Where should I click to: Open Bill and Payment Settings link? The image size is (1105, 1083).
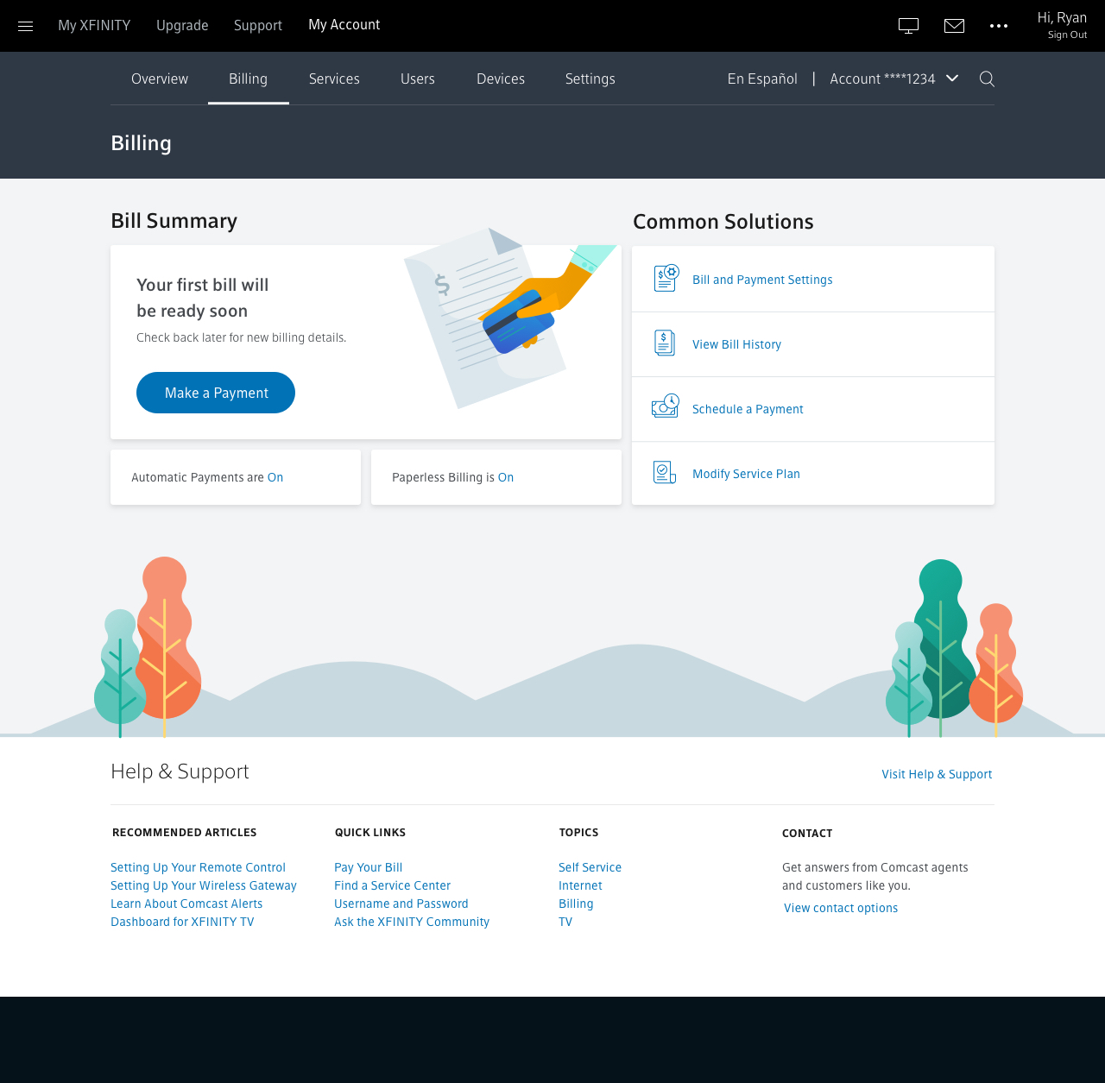tap(762, 280)
